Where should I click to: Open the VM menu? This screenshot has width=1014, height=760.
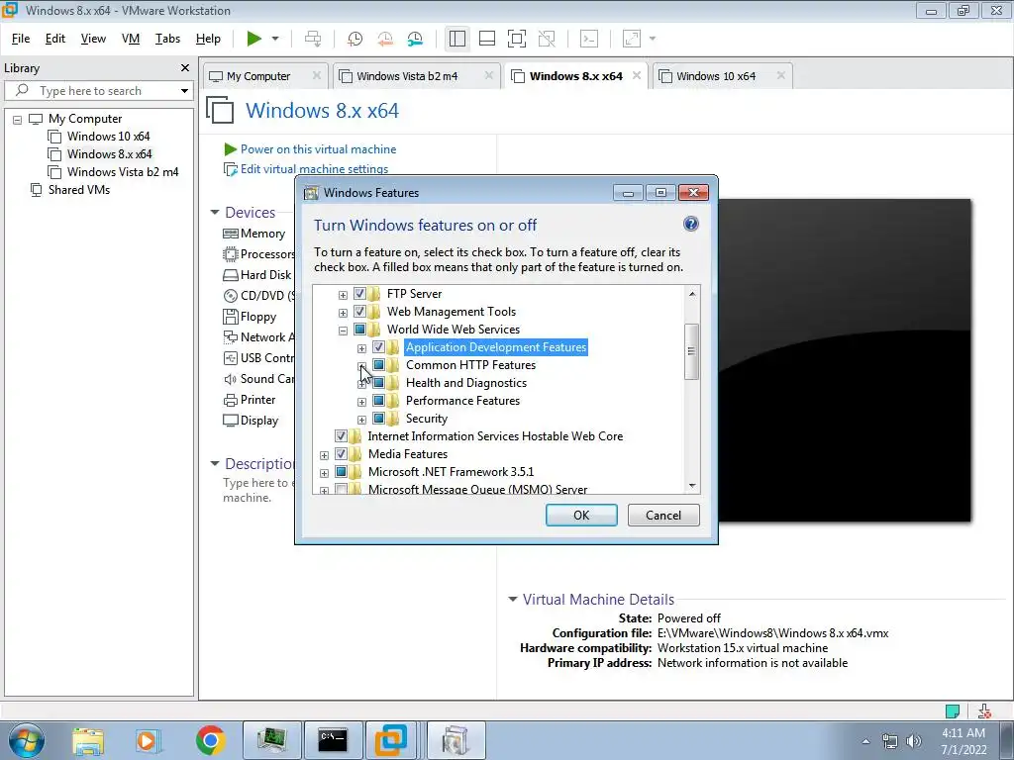click(x=131, y=39)
